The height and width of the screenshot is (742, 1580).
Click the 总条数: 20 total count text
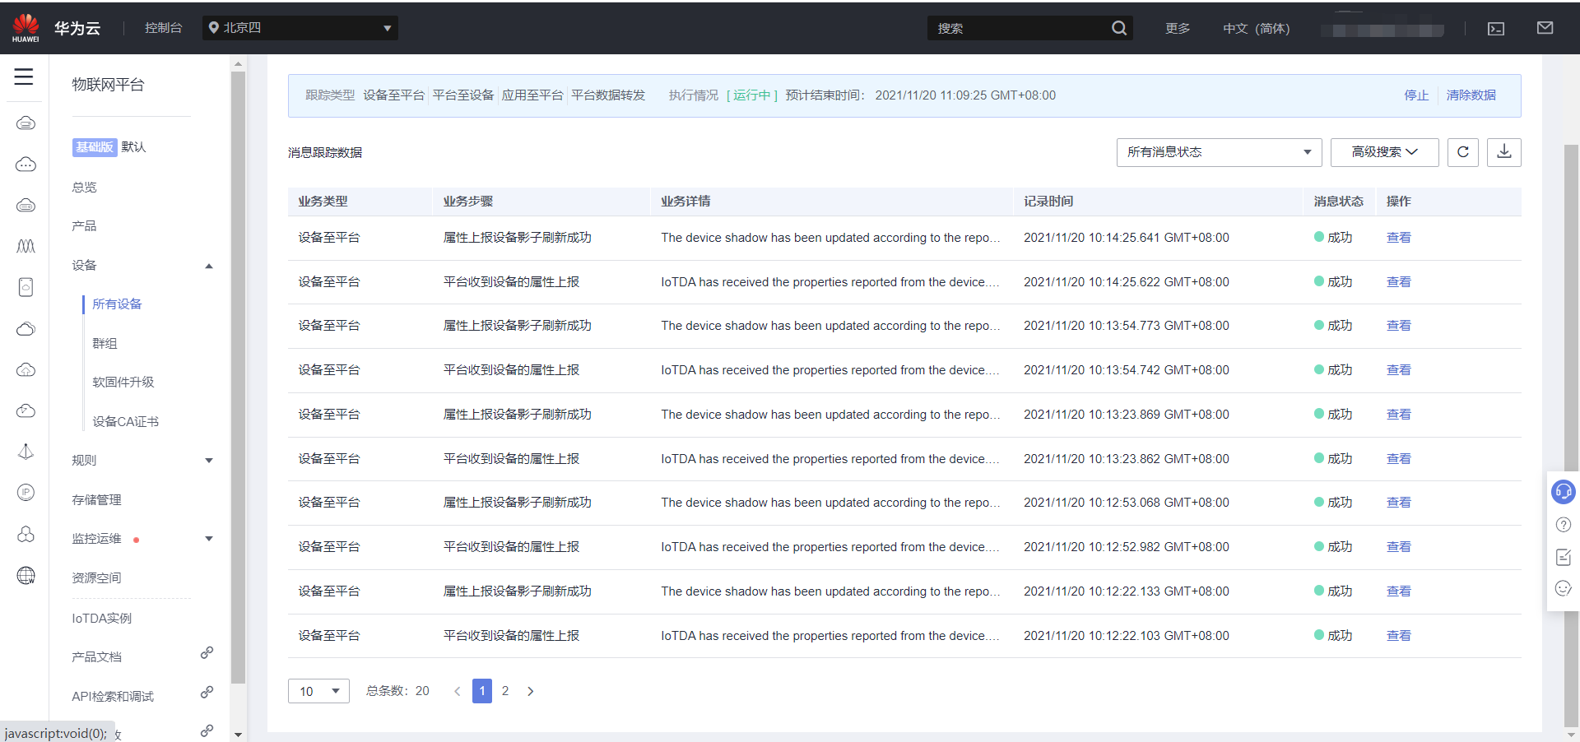point(397,691)
